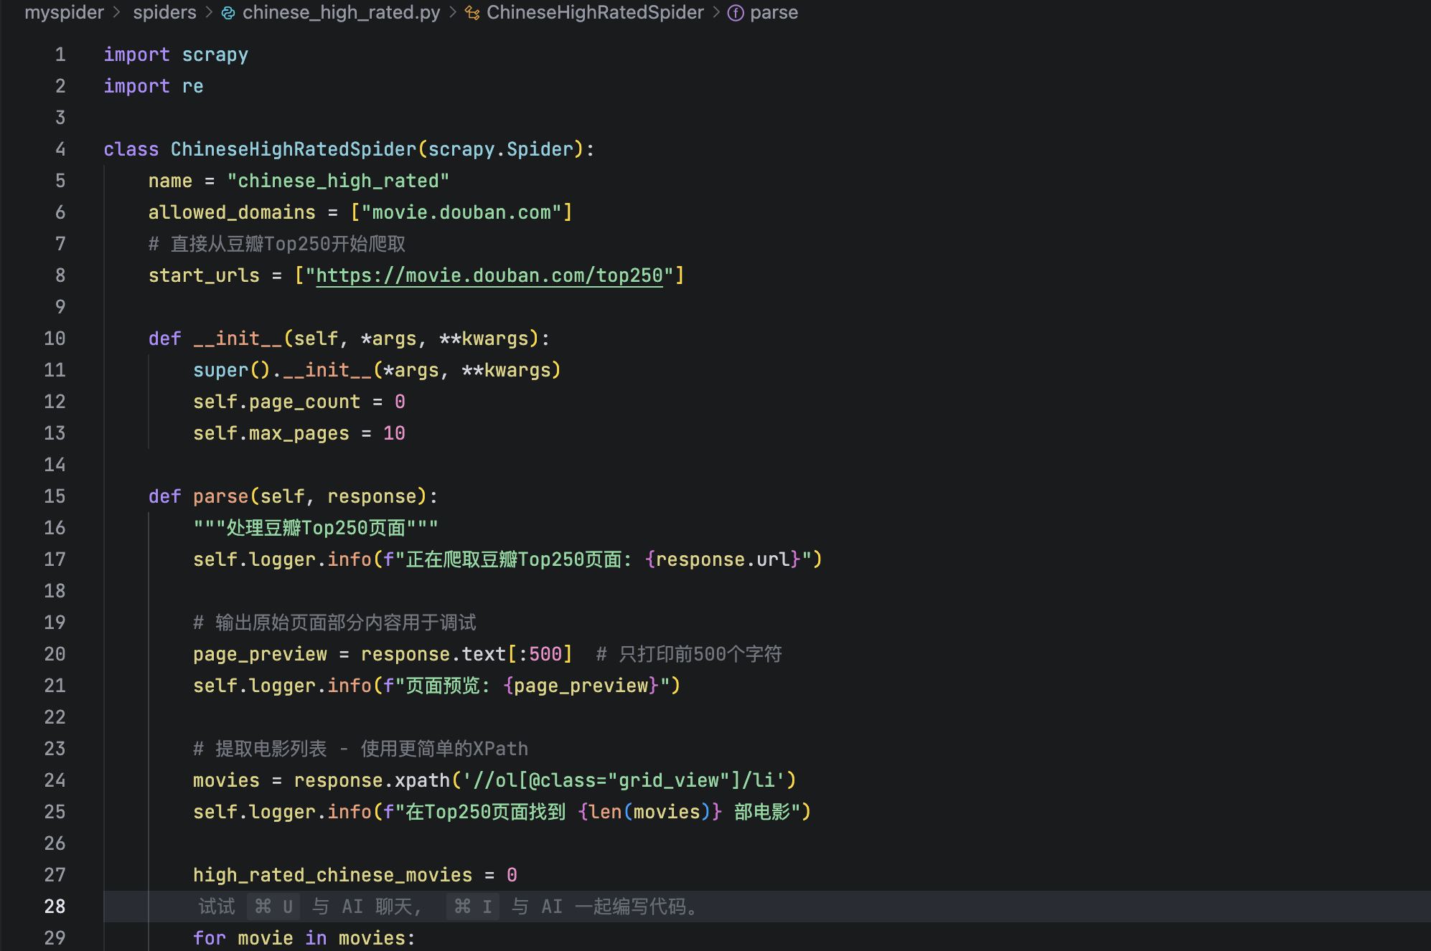
Task: Click line number 4 beside class definition
Action: 60,149
